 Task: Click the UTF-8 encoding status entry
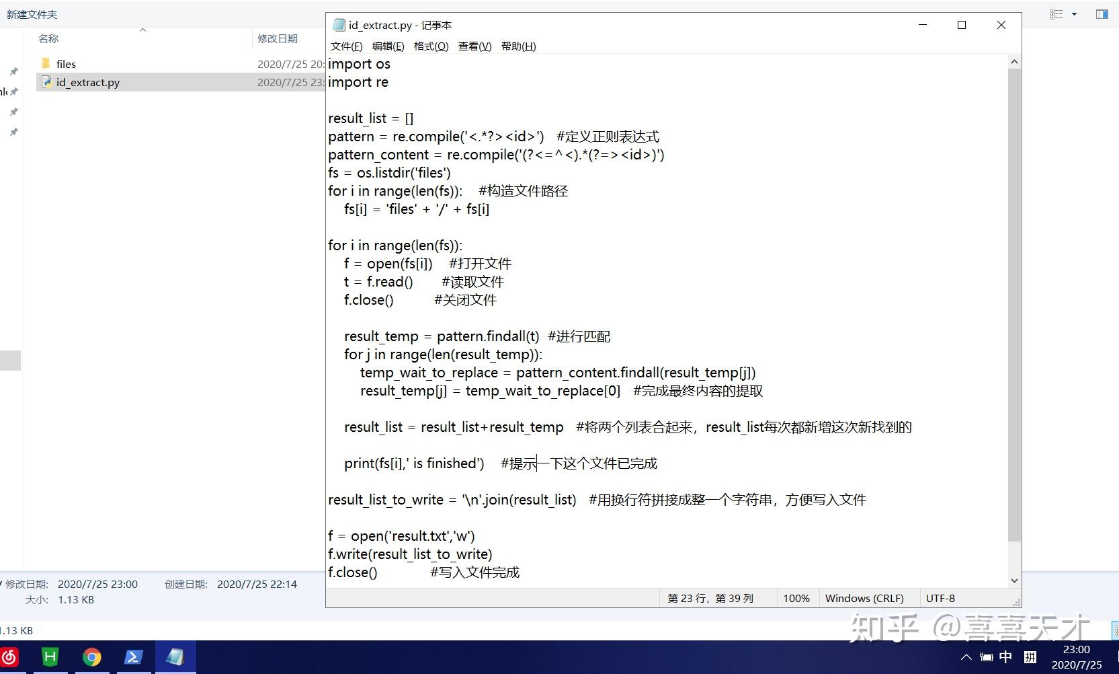click(940, 598)
